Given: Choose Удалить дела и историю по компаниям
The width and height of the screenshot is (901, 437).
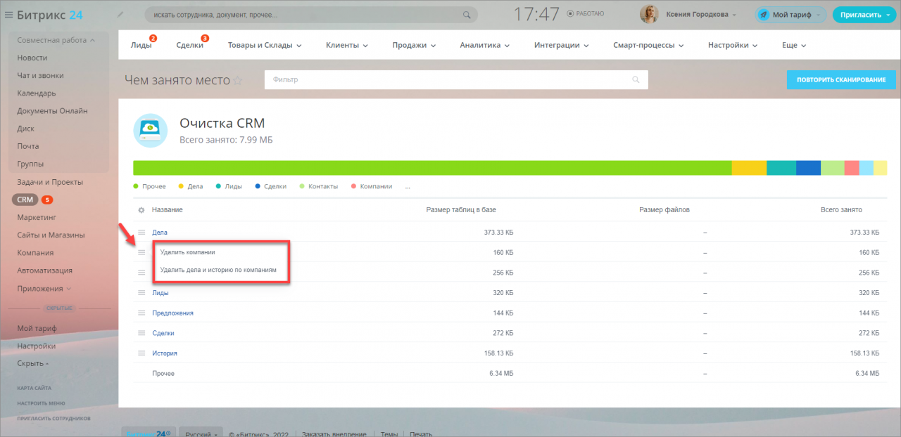Looking at the screenshot, I should (218, 270).
